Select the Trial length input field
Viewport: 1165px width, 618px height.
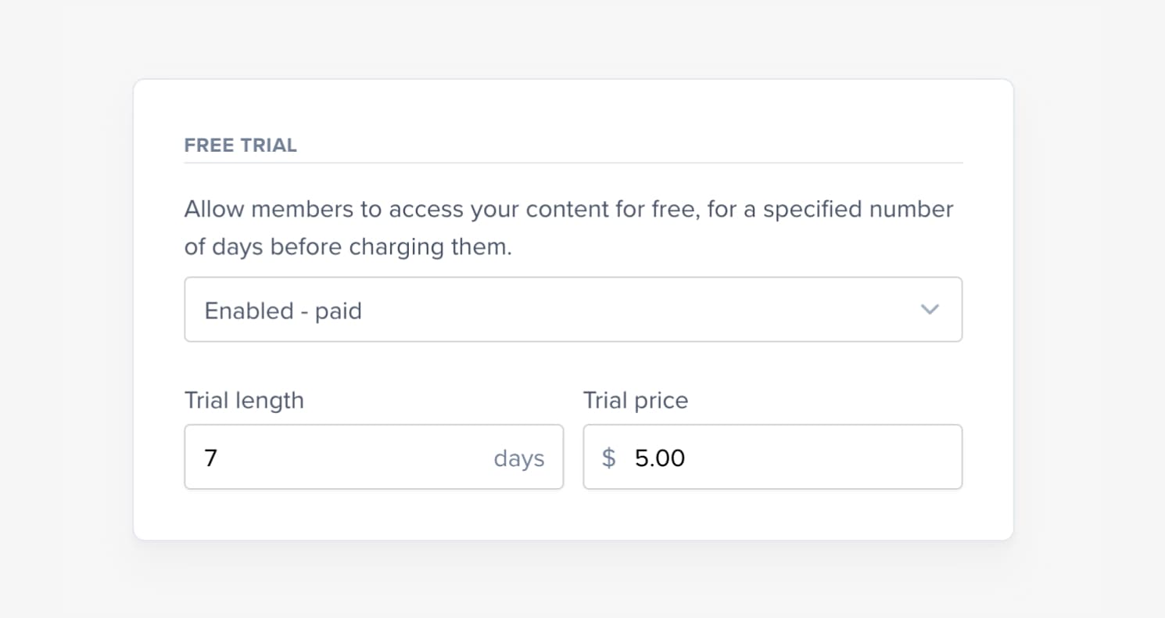(352, 457)
